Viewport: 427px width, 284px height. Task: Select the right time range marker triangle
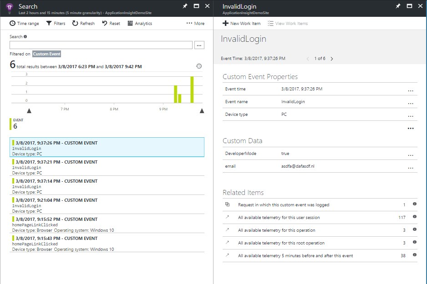click(202, 110)
